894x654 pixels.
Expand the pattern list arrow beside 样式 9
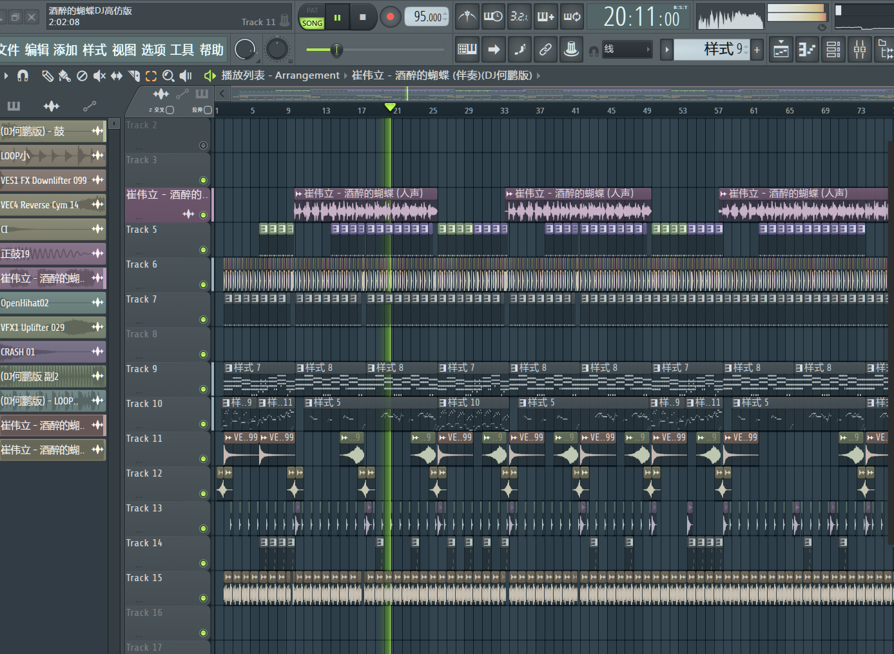(x=666, y=50)
